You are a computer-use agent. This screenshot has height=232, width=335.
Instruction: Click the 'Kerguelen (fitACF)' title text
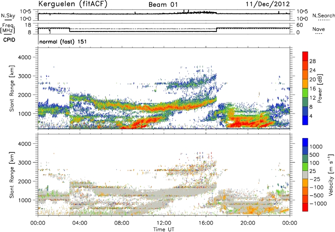click(72, 4)
